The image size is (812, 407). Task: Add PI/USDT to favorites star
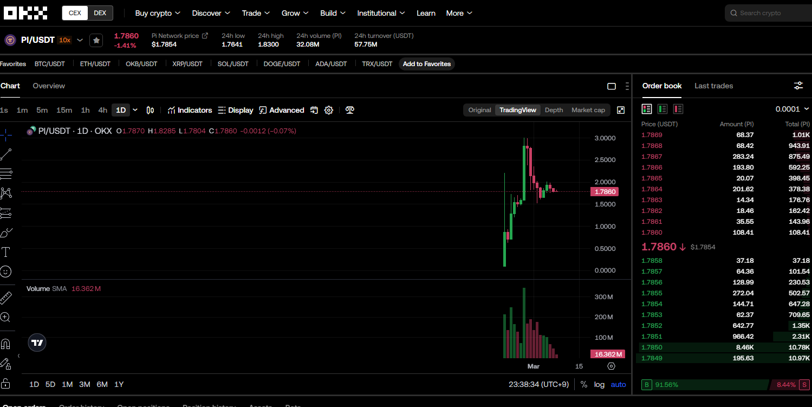click(x=96, y=40)
